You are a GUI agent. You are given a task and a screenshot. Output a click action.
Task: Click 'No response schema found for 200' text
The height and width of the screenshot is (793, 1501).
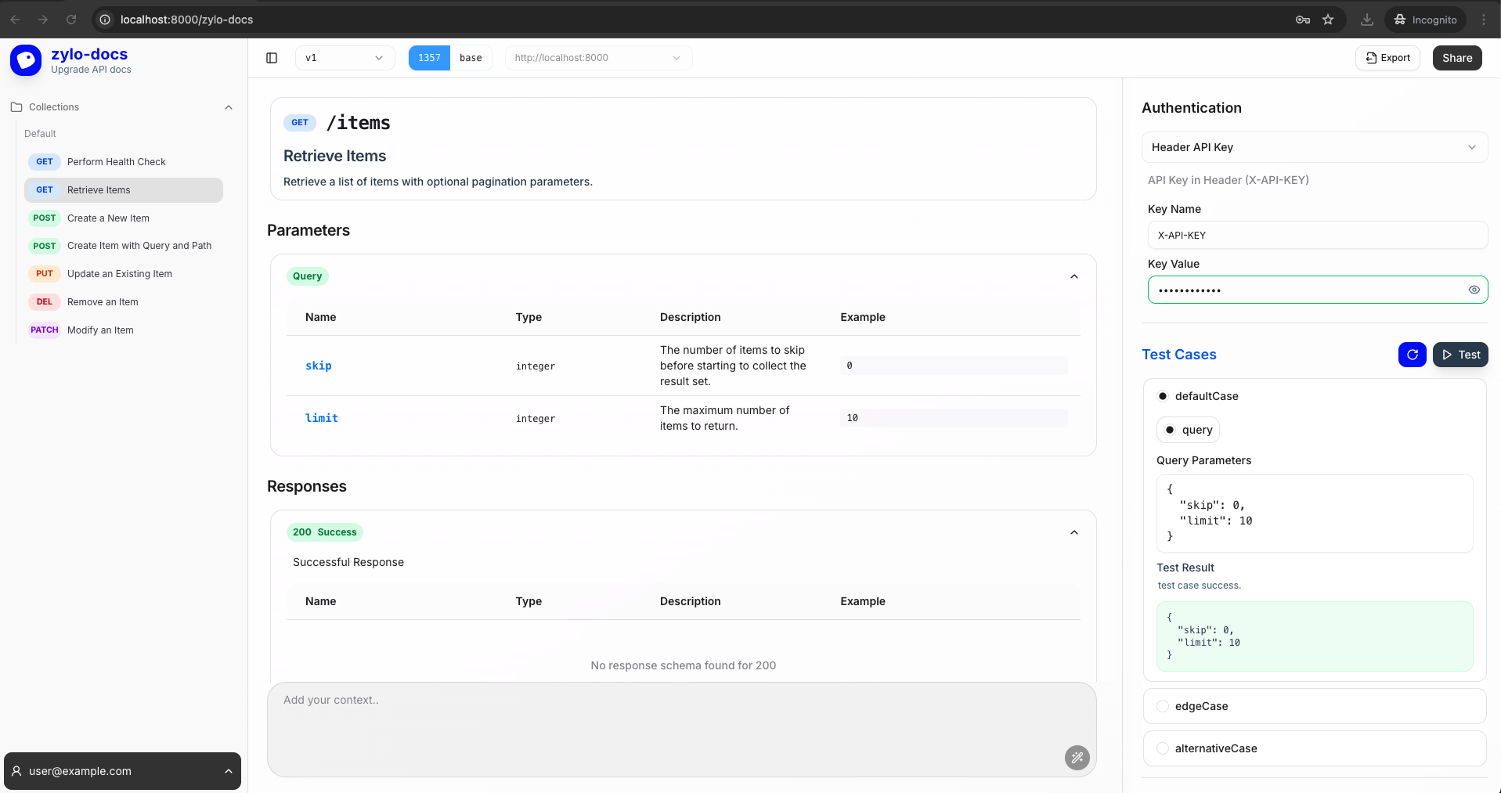pos(684,665)
